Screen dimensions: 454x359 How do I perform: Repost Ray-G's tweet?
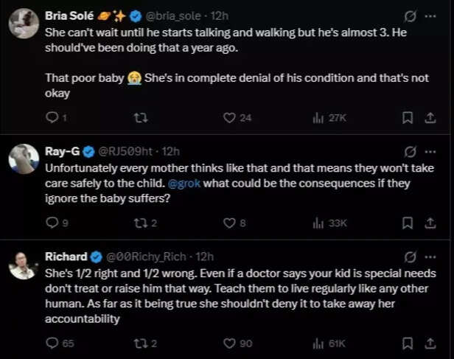[139, 223]
